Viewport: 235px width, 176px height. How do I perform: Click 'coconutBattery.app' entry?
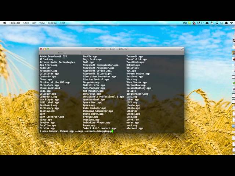tap(139, 88)
